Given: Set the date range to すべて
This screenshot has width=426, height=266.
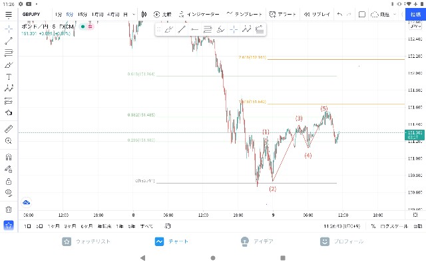Looking at the screenshot, I should (146, 226).
